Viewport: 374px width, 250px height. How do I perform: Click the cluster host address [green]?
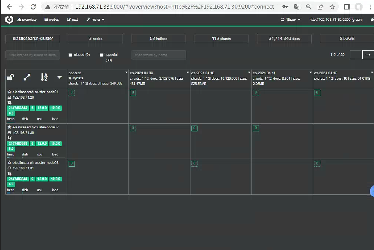336,20
